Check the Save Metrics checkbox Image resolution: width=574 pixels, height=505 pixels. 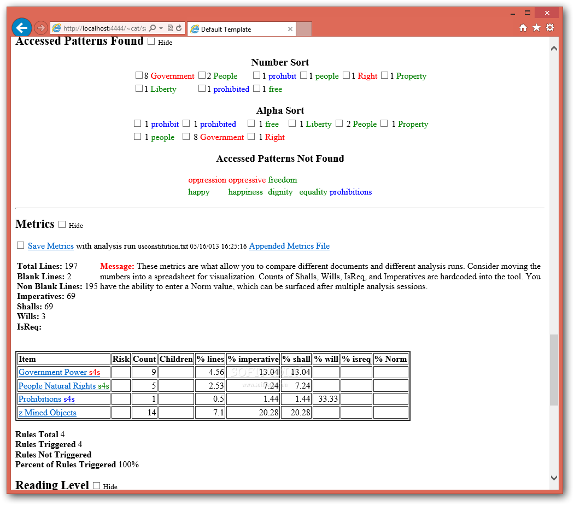[x=21, y=245]
